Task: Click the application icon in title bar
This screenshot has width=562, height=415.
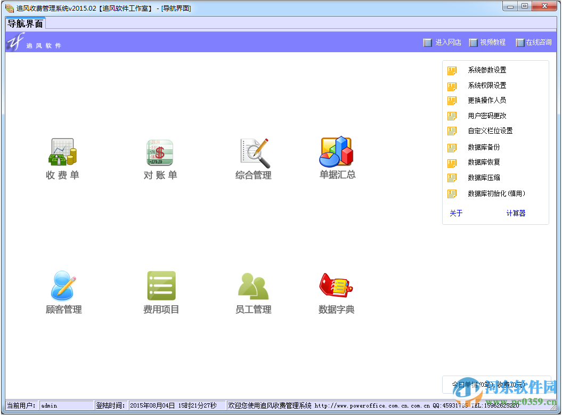Action: (x=9, y=8)
